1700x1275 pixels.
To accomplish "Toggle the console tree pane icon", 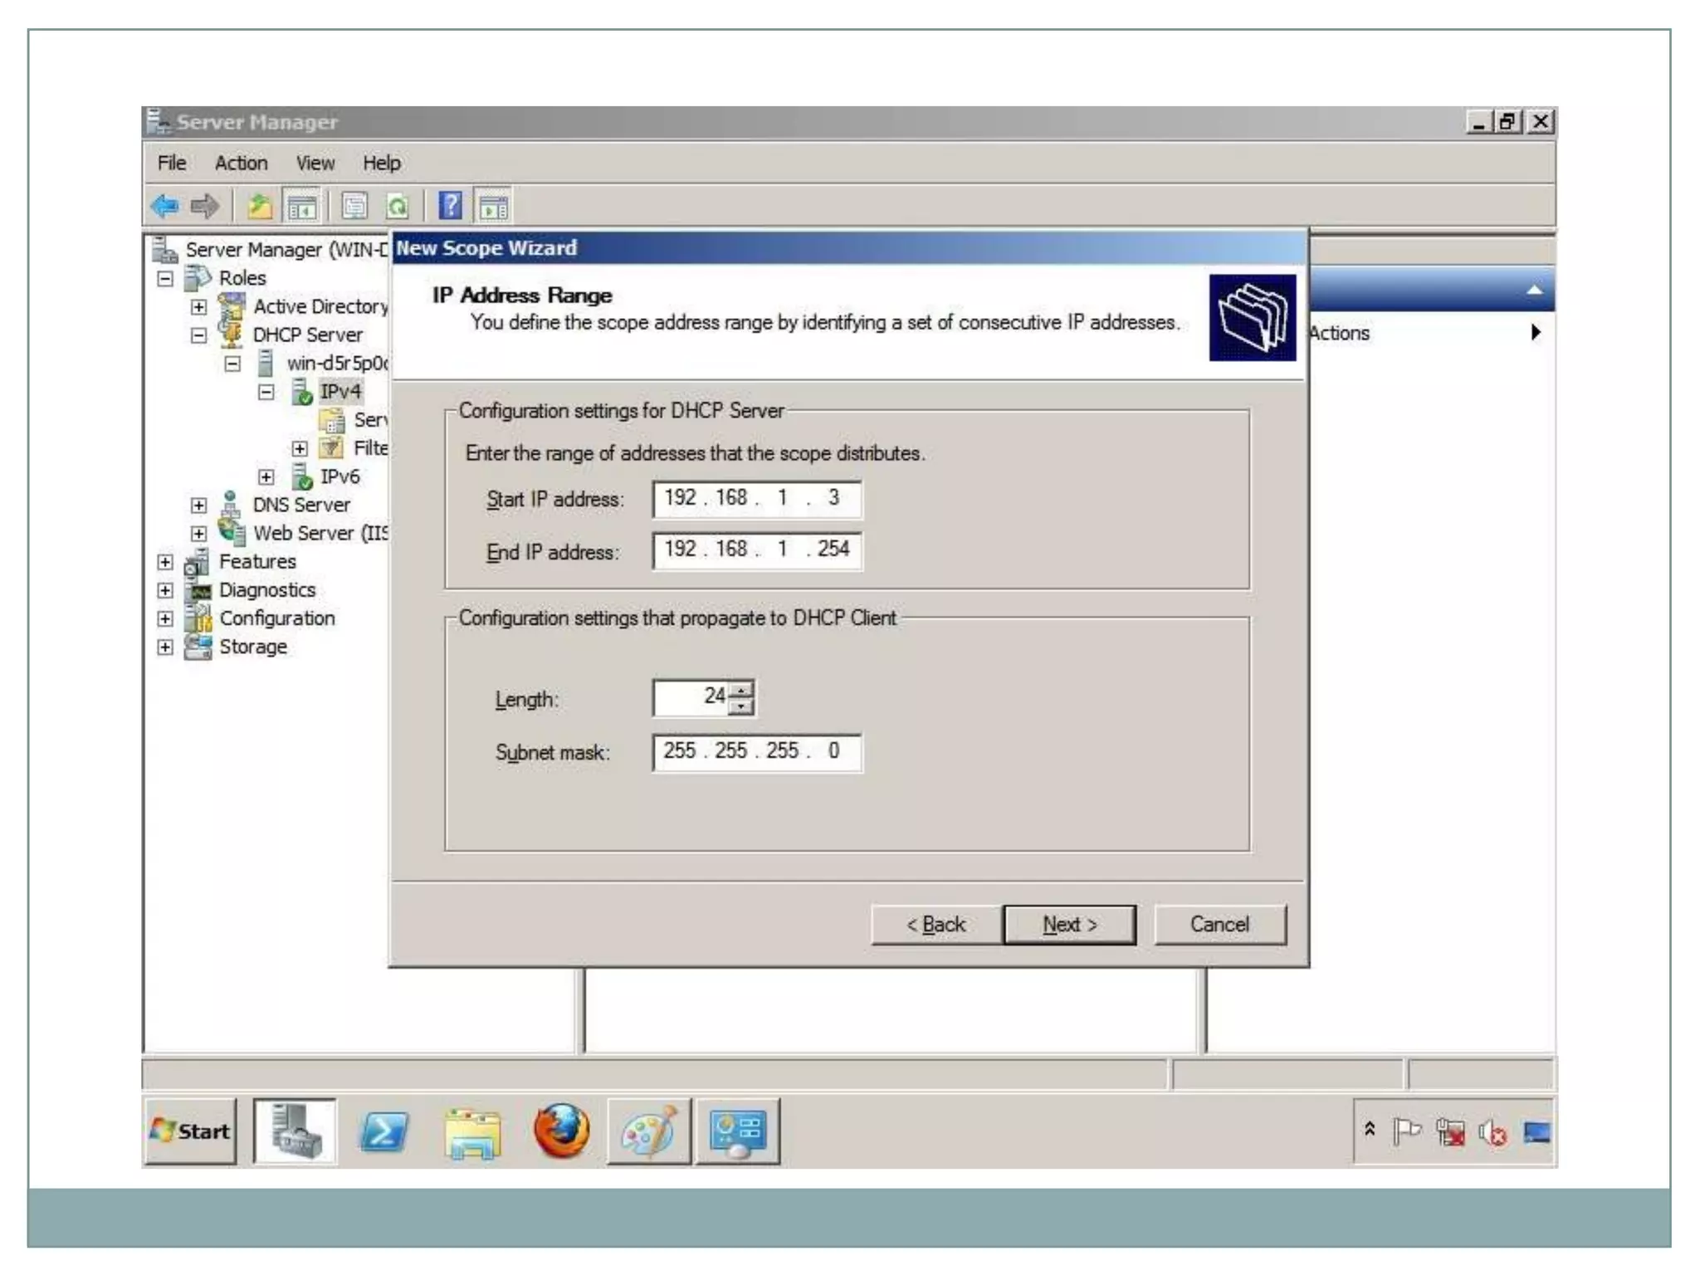I will 302,205.
